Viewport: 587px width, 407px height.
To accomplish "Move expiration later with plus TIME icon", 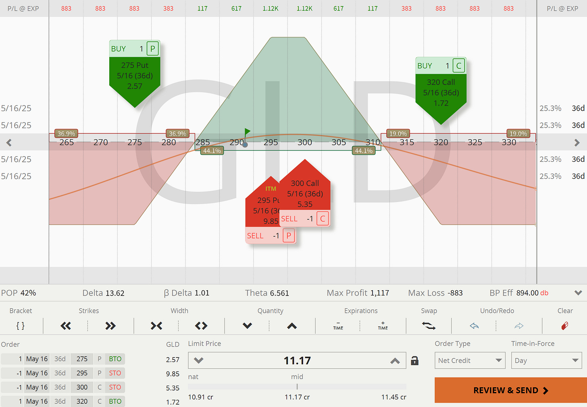I will coord(383,326).
